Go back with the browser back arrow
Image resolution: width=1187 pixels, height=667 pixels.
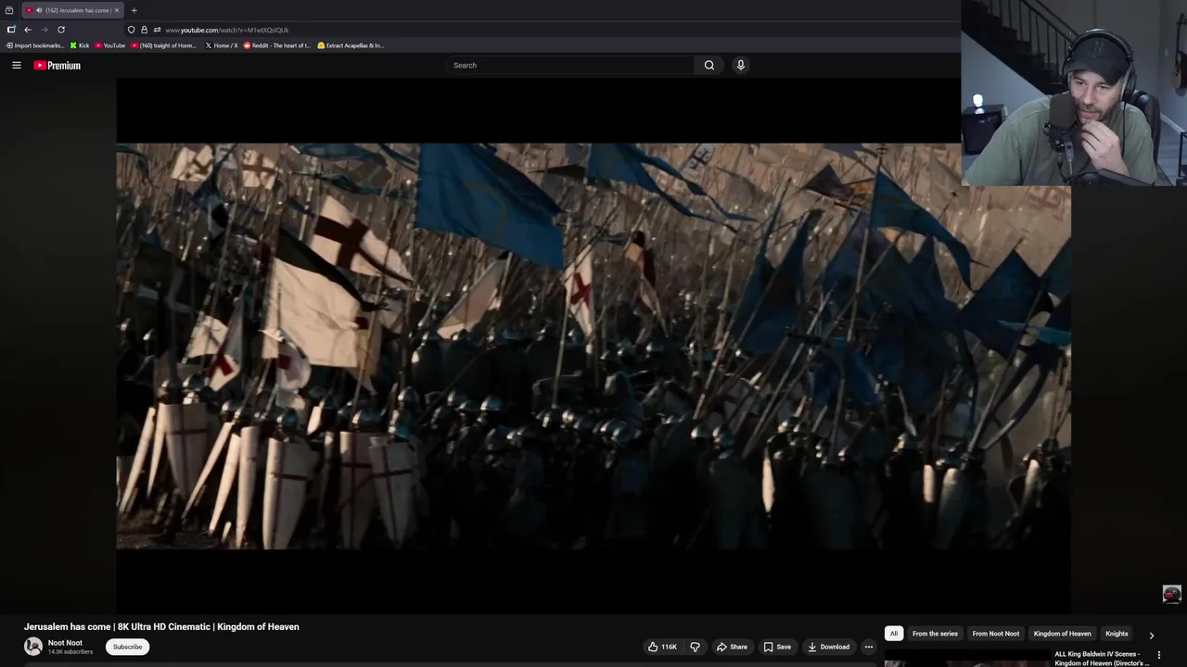tap(28, 30)
